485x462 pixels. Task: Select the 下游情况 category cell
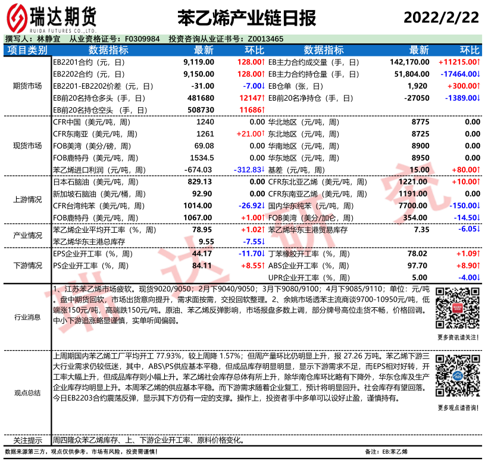click(x=27, y=265)
